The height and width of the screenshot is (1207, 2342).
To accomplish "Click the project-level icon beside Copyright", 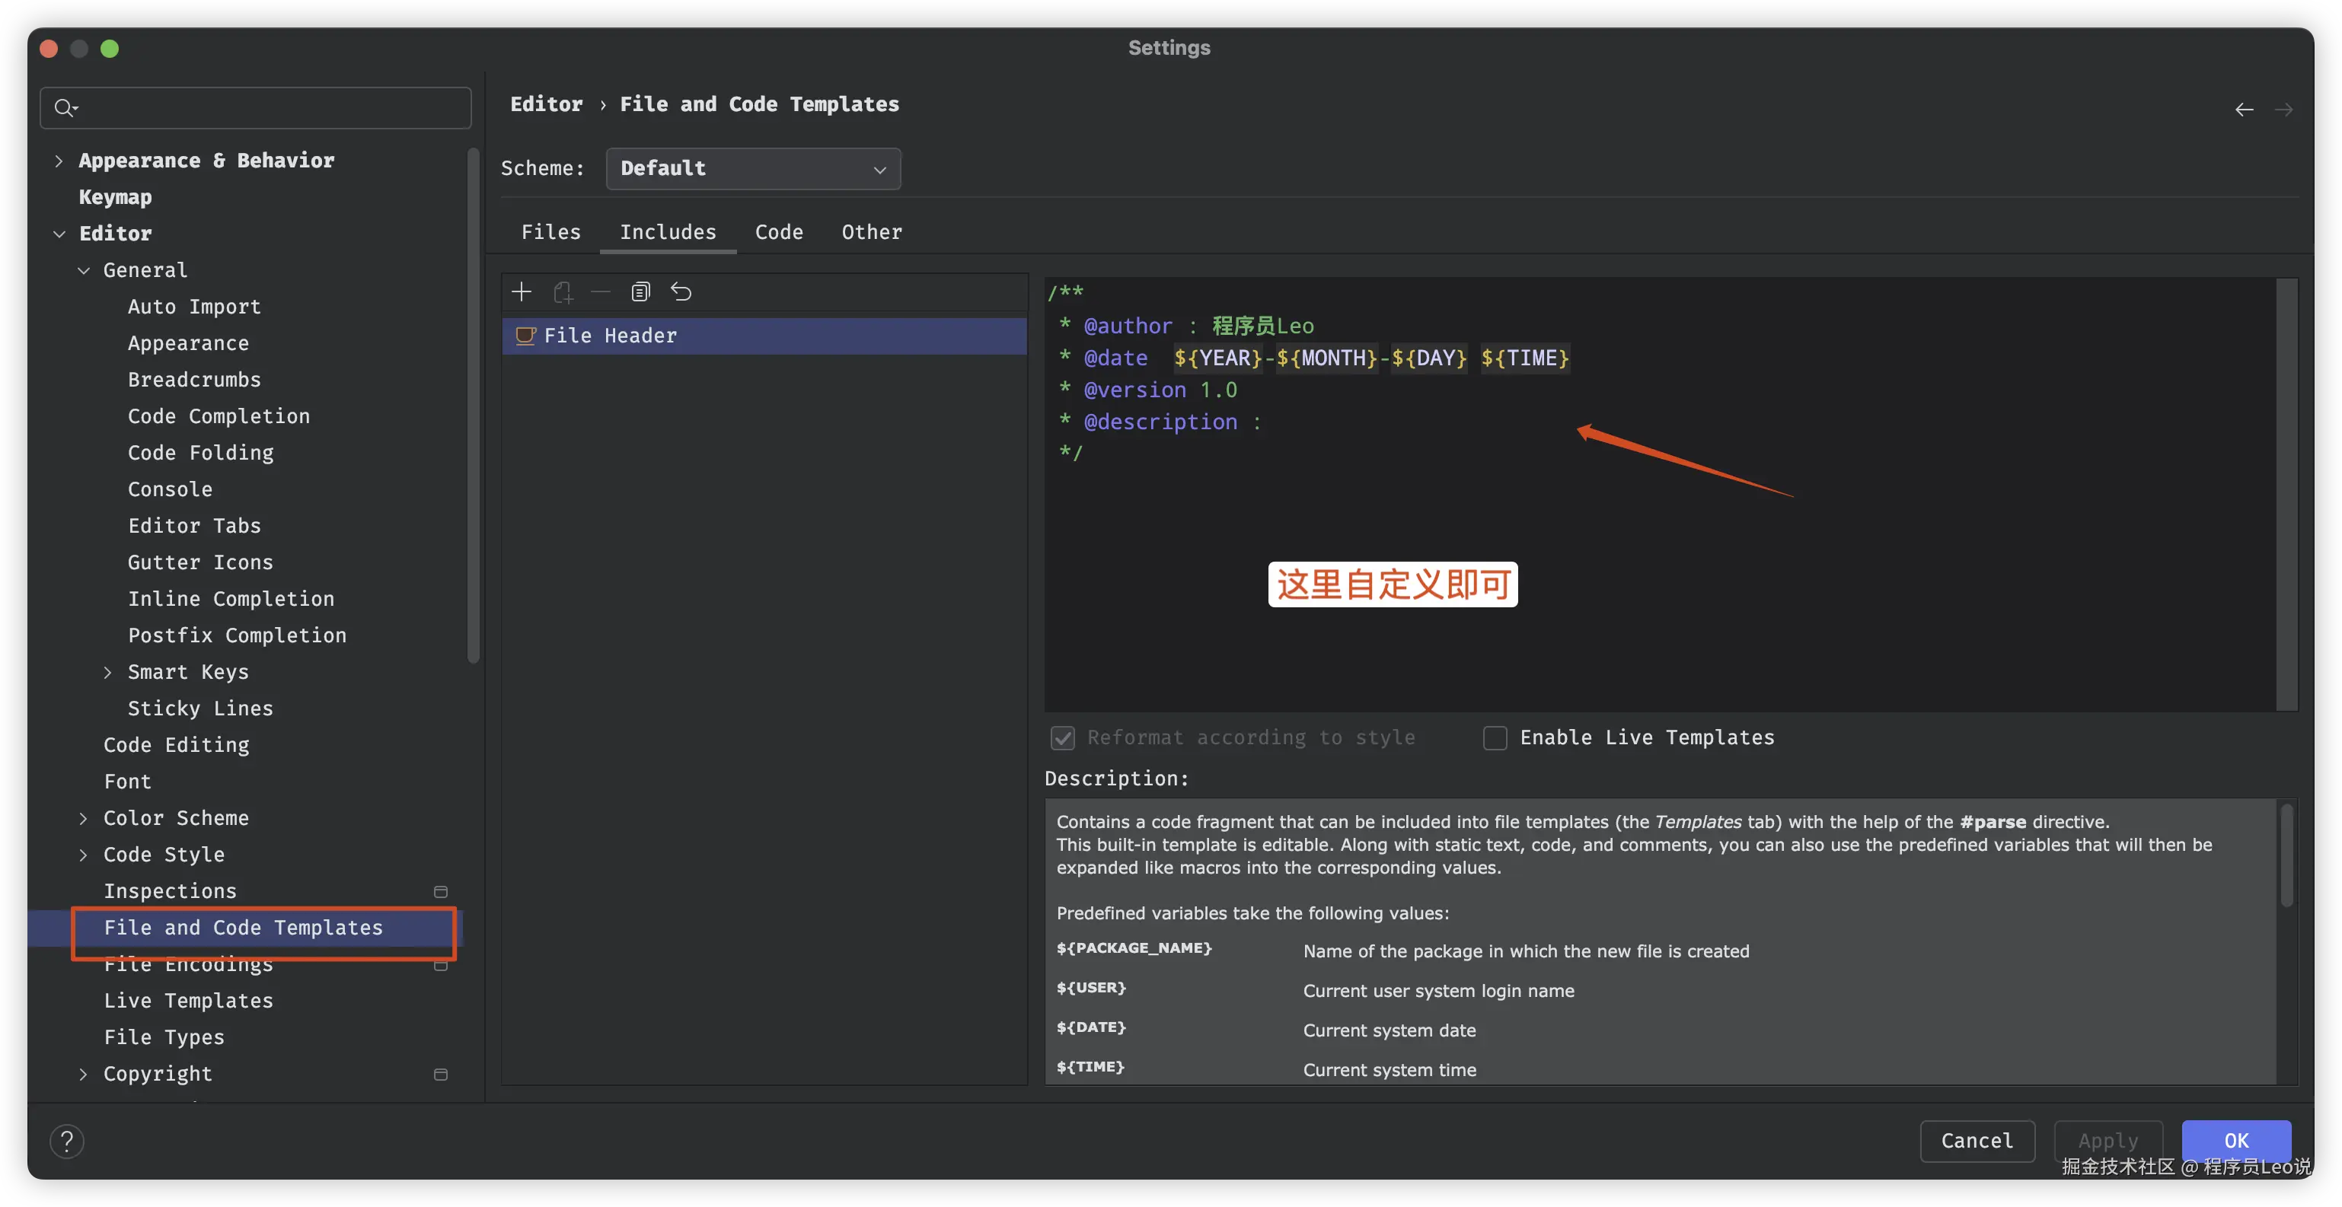I will [x=441, y=1075].
